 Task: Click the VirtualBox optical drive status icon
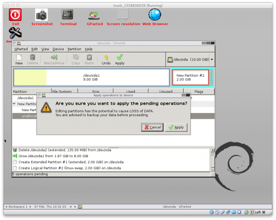coord(217,212)
